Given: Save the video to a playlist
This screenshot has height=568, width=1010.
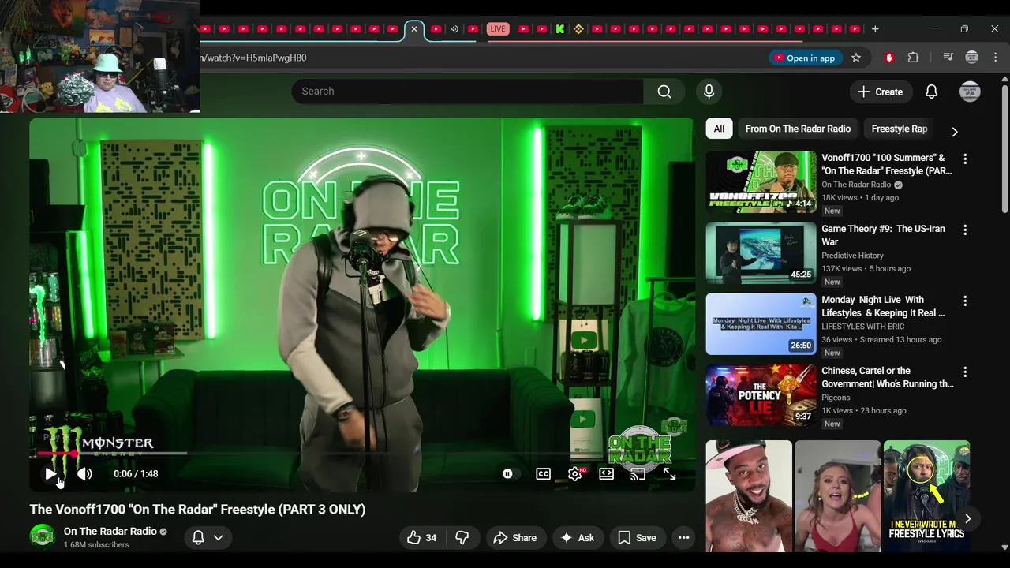Looking at the screenshot, I should [x=637, y=538].
